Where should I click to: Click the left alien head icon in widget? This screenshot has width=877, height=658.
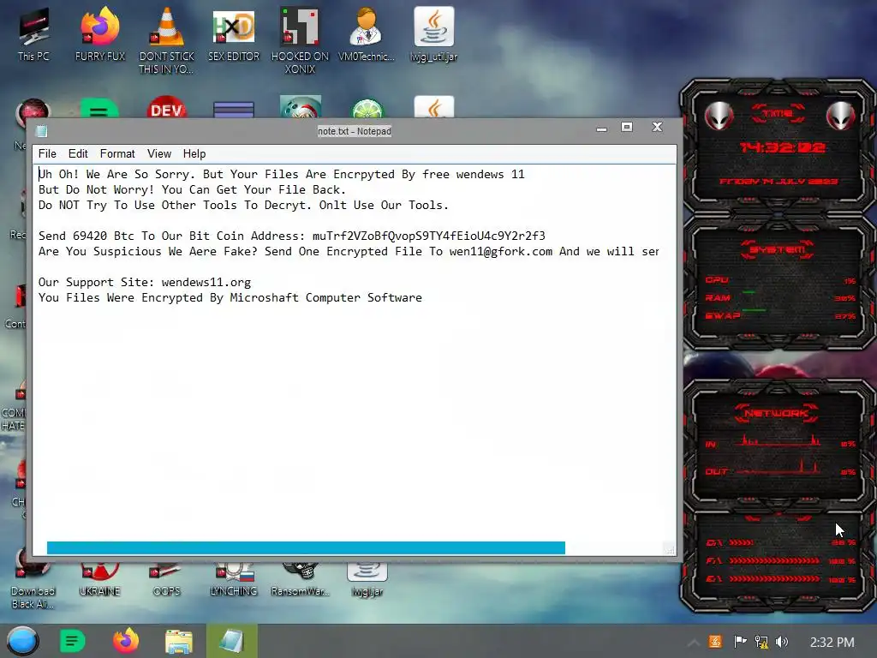(x=718, y=116)
